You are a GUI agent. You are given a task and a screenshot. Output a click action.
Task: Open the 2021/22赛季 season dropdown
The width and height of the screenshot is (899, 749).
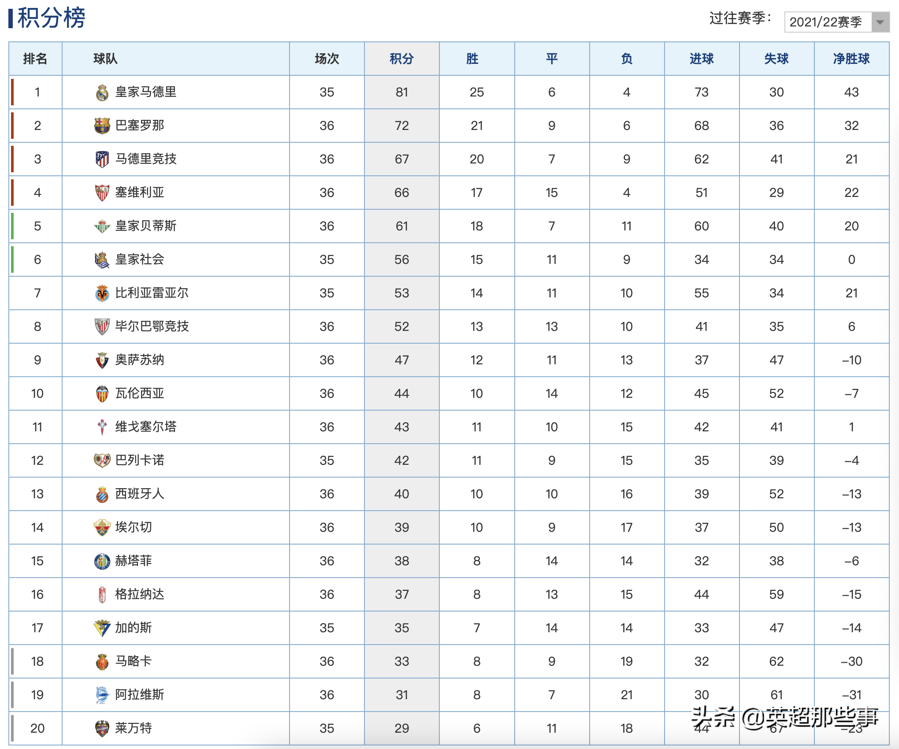(837, 22)
